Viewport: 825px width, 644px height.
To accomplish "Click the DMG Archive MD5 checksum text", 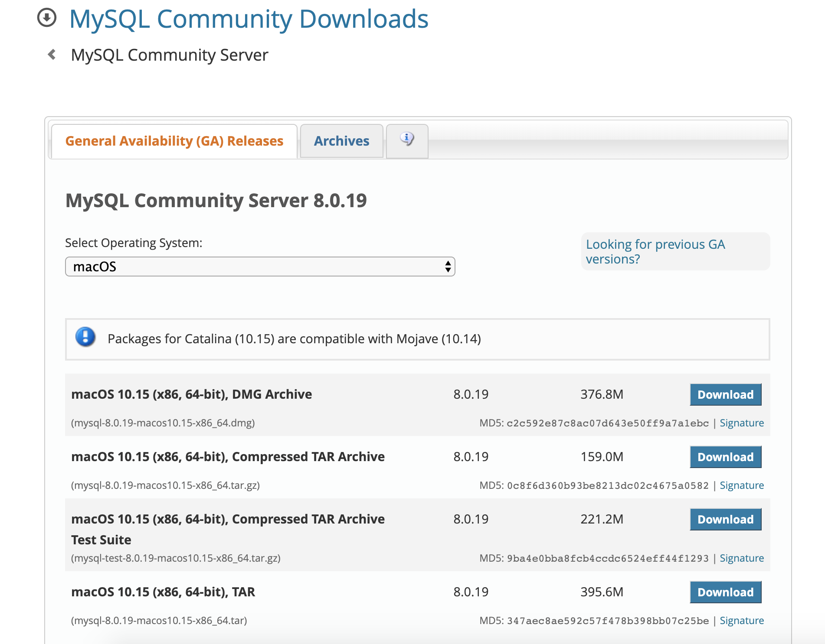I will pyautogui.click(x=607, y=423).
